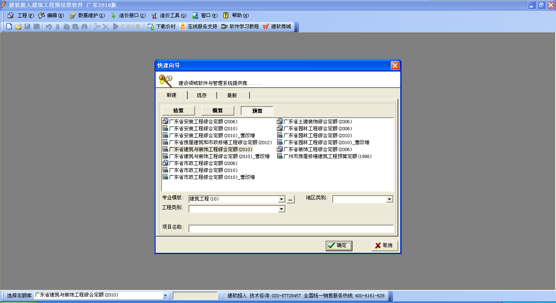The height and width of the screenshot is (303, 556).
Task: Click the 项目名称 input field
Action: pos(291,228)
